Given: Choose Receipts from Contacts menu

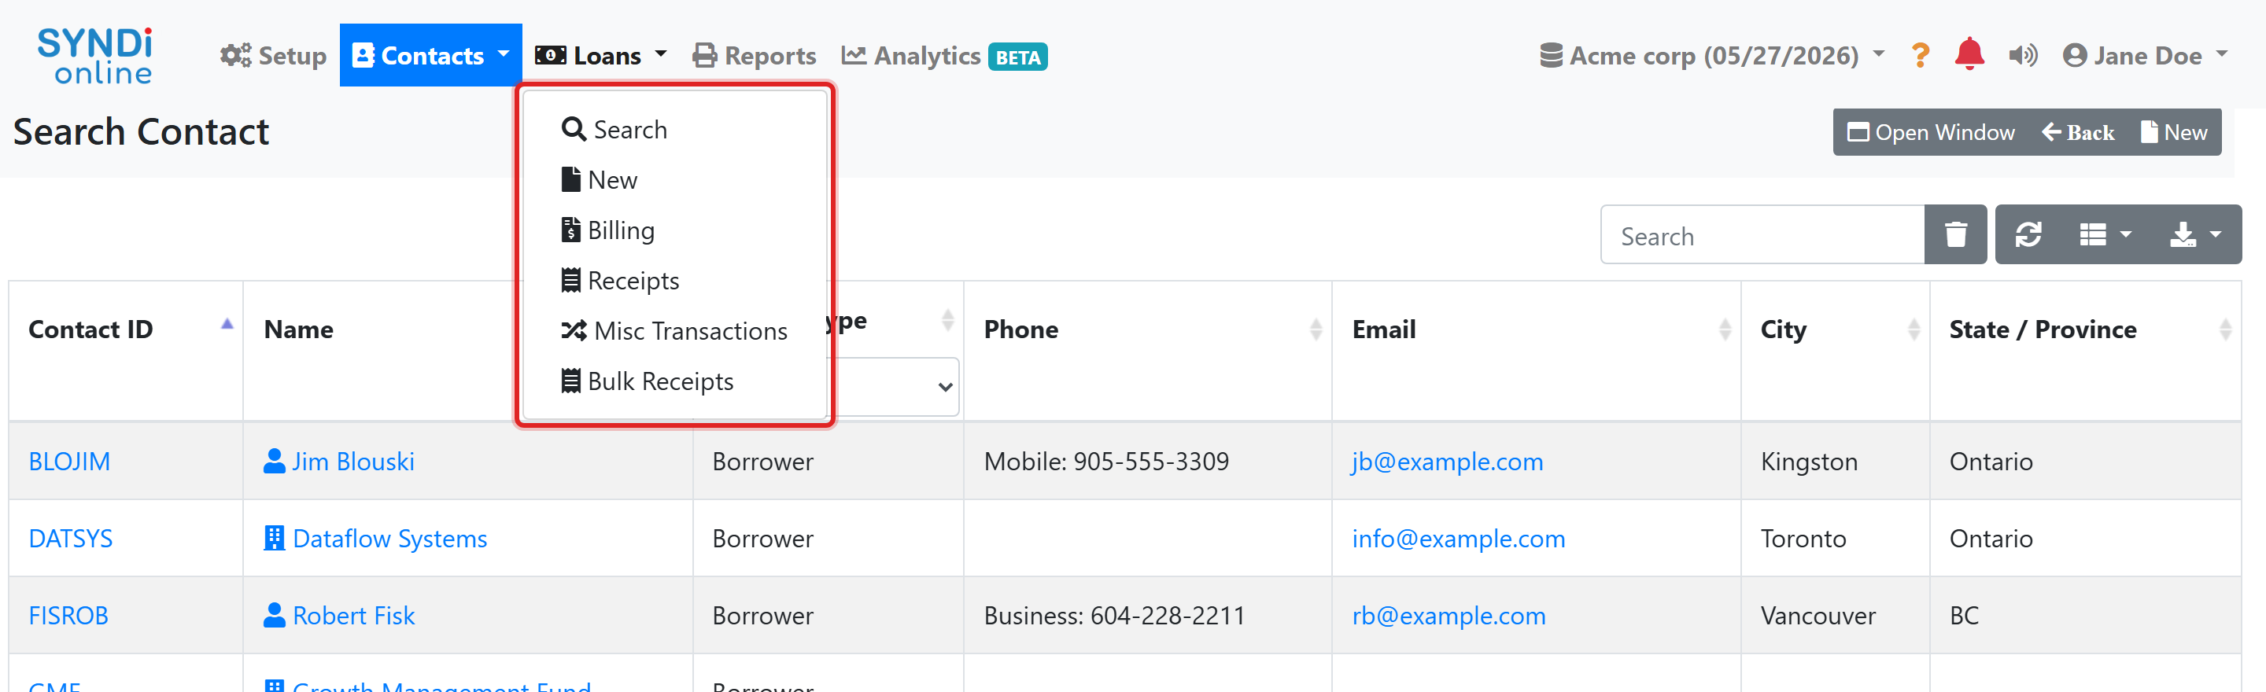Looking at the screenshot, I should pos(620,281).
